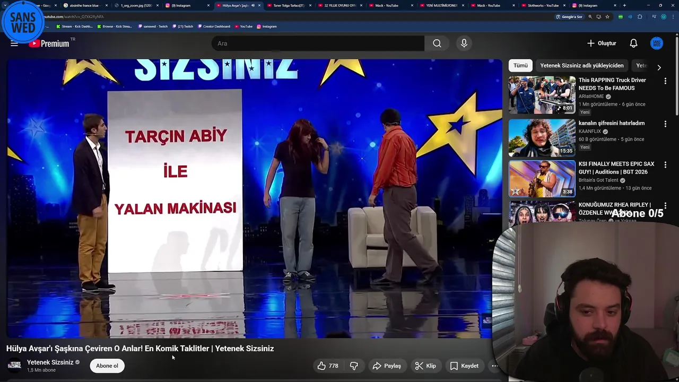Viewport: 679px width, 382px height.
Task: Save video with Kaydet bookmark icon
Action: (x=464, y=366)
